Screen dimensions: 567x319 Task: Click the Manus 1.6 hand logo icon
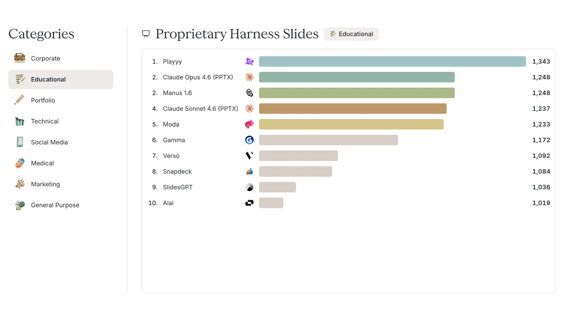pos(250,93)
